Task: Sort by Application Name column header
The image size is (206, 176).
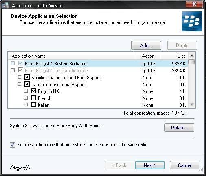Action: click(71, 56)
